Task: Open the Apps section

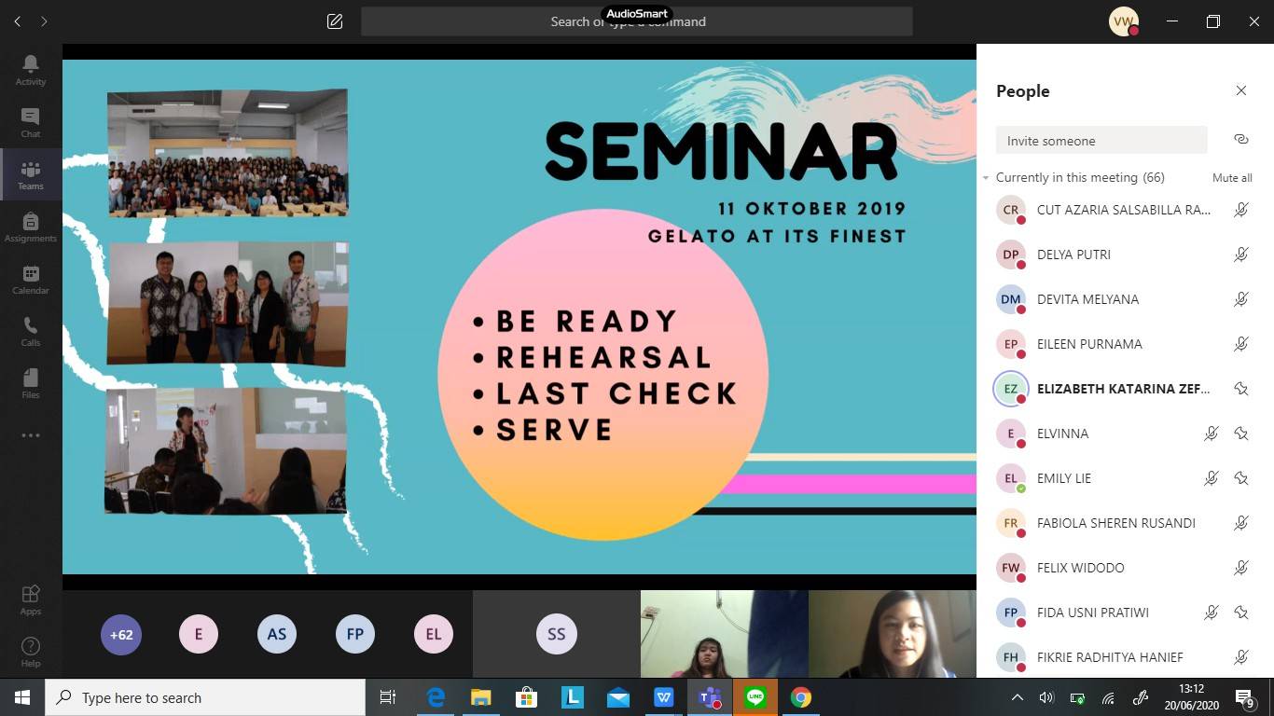Action: 31,599
